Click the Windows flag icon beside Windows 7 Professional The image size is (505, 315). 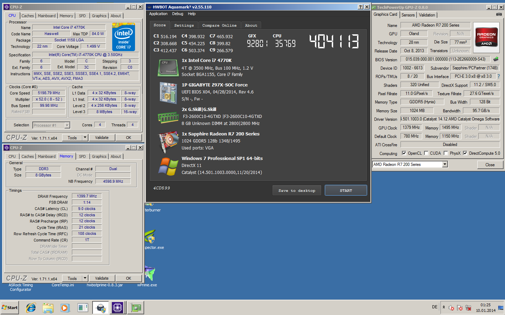coord(168,166)
